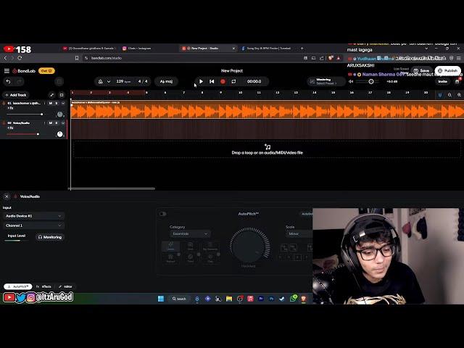The image size is (464, 348).
Task: Open the AutoPitch Category Essentials dropdown
Action: point(190,233)
